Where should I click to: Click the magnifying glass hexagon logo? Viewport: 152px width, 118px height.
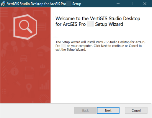coord(25,27)
